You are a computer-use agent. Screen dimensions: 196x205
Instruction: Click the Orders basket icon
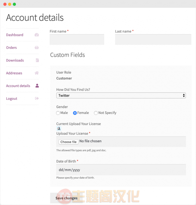pyautogui.click(x=37, y=47)
